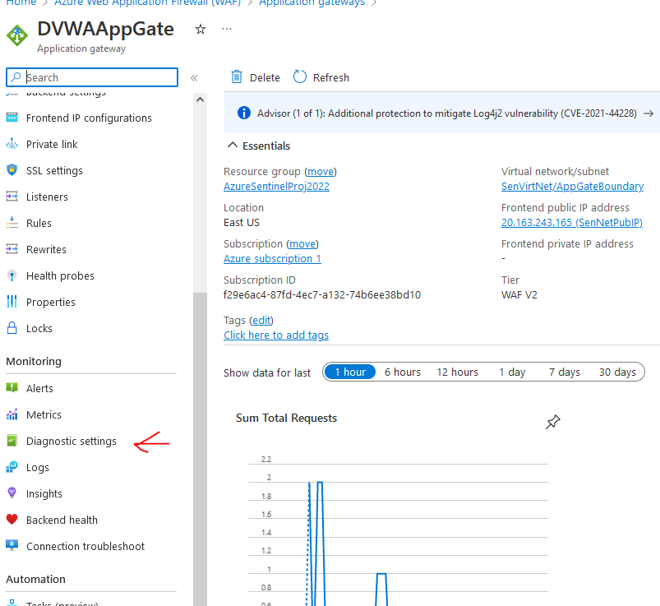Click the Refresh toolbar icon
This screenshot has width=660, height=606.
click(x=300, y=77)
